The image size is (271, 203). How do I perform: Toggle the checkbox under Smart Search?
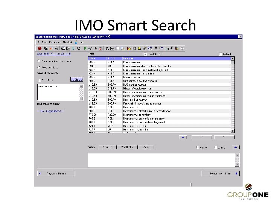[39, 80]
